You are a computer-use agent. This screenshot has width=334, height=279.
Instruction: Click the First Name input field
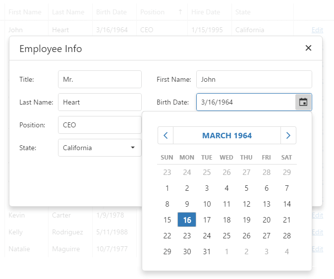[254, 79]
